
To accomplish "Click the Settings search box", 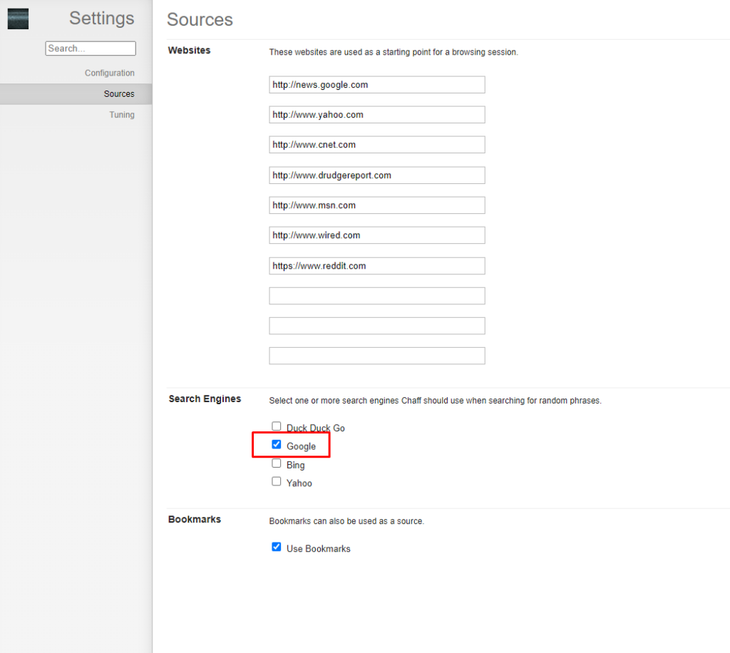I will [x=90, y=48].
